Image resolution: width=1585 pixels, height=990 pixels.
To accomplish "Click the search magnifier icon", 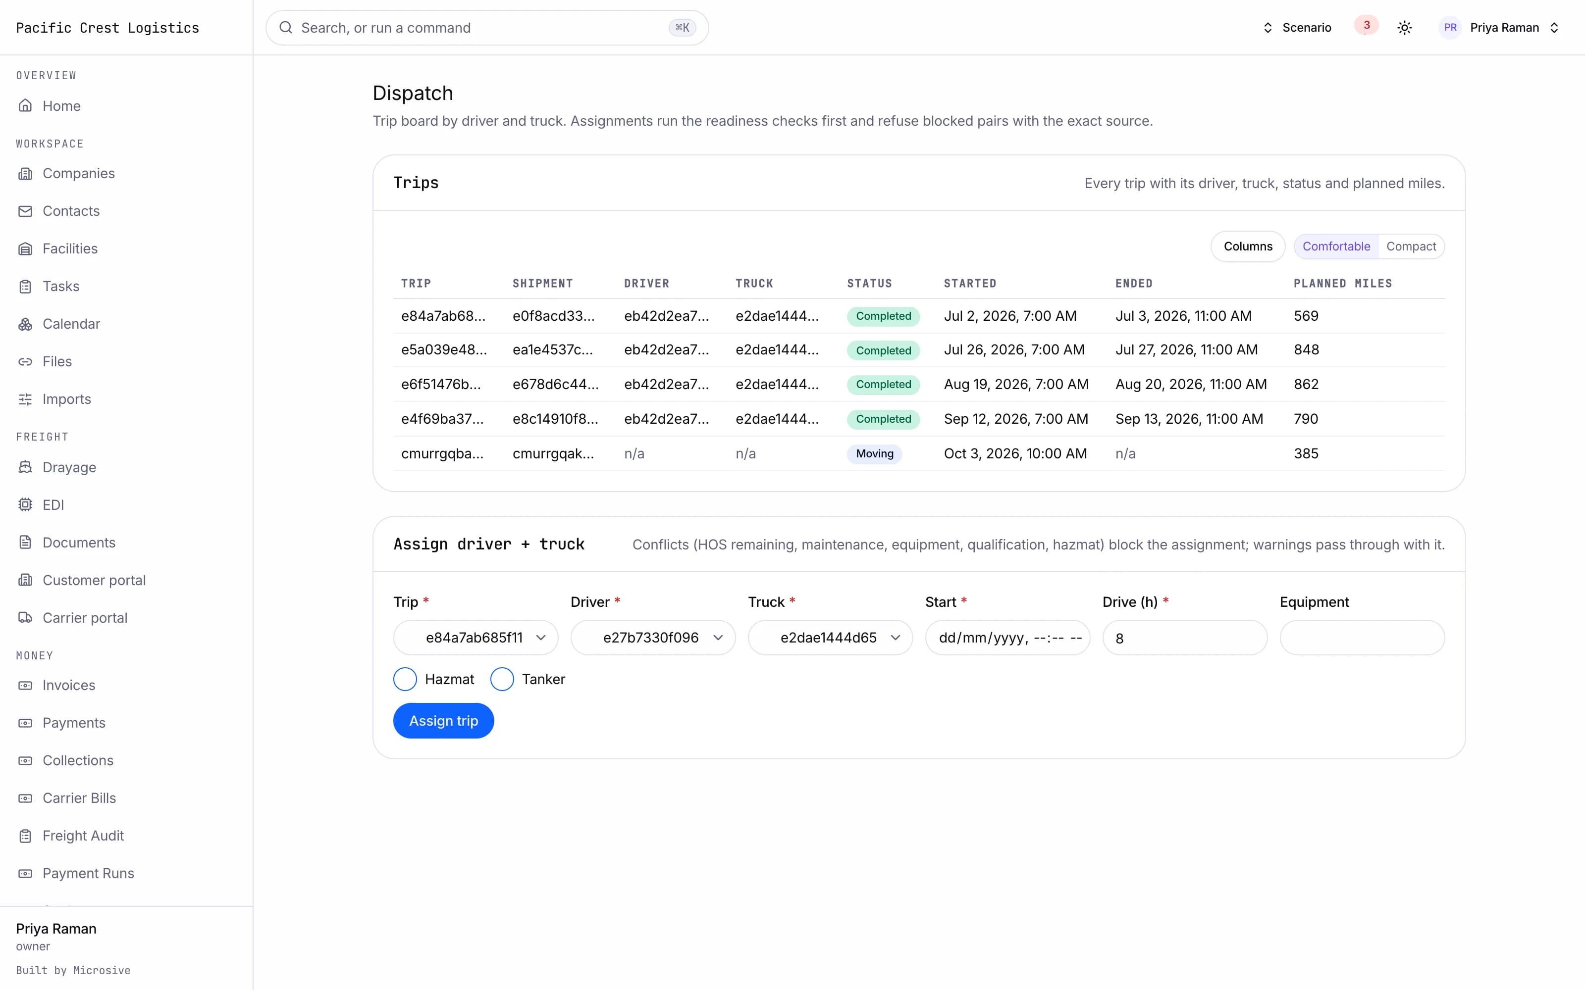I will coord(286,28).
